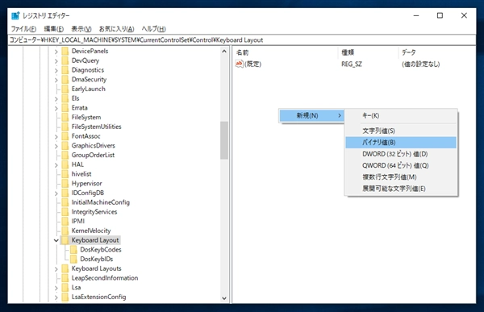This screenshot has width=484, height=312.
Task: Click the registry path address bar
Action: pyautogui.click(x=242, y=40)
